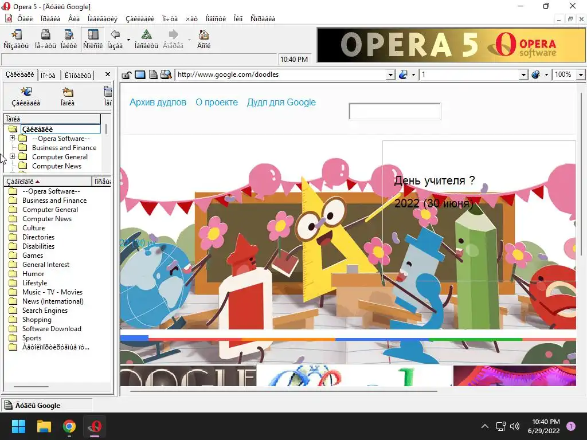Click the globe search icon near zoom box
This screenshot has width=587, height=440.
[536, 75]
